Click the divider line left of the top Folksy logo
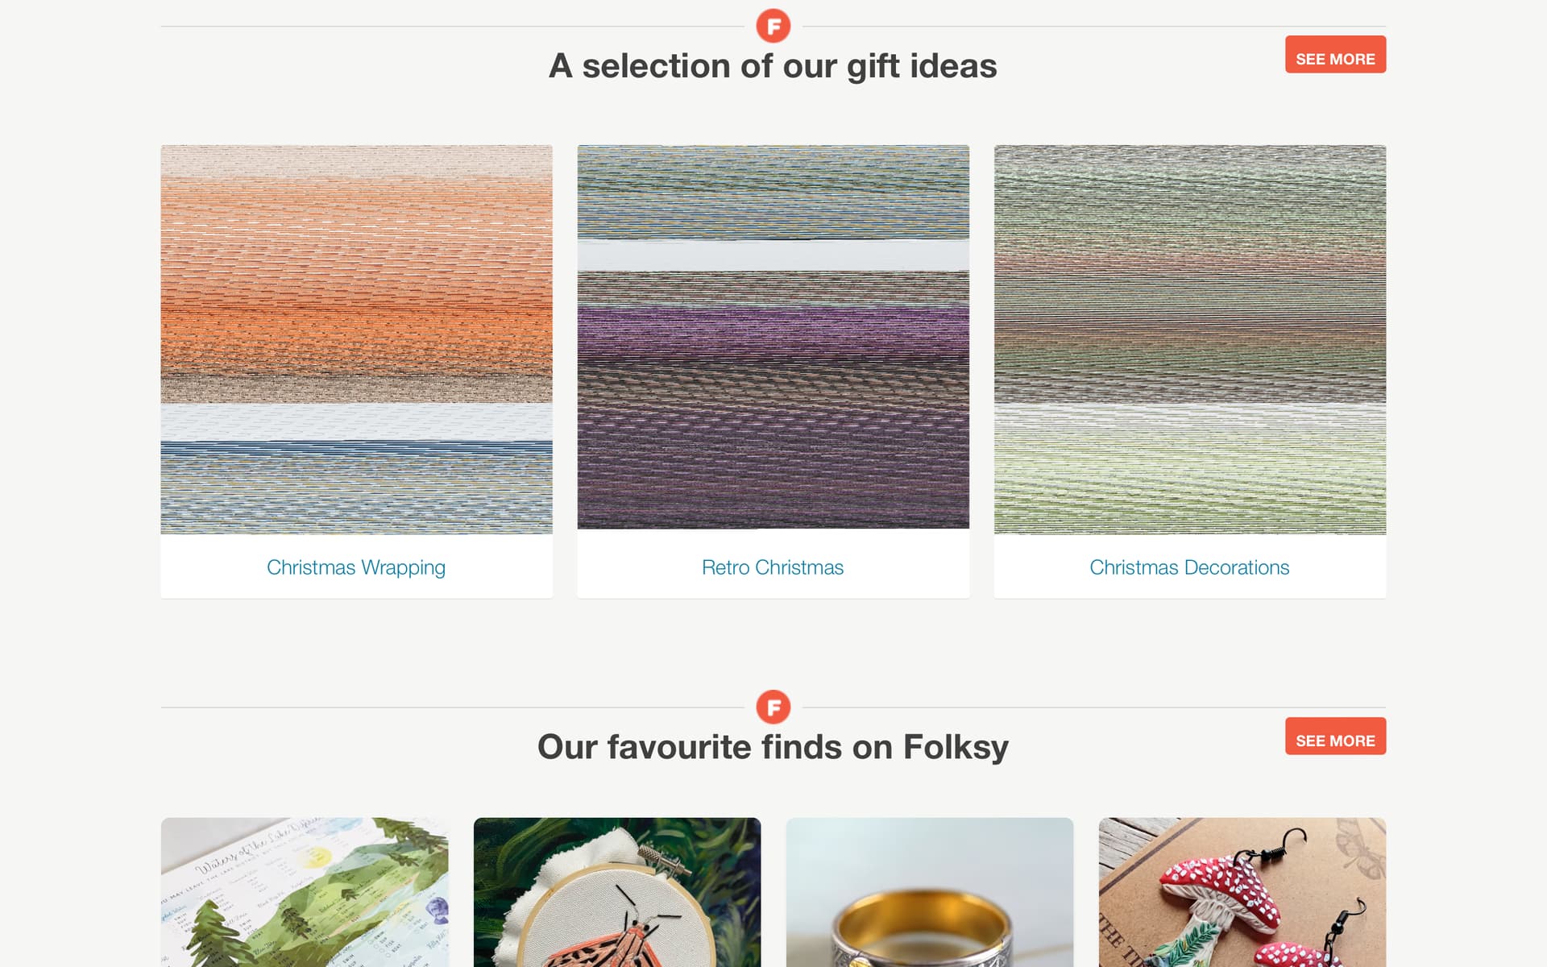Image resolution: width=1547 pixels, height=967 pixels. coord(451,27)
